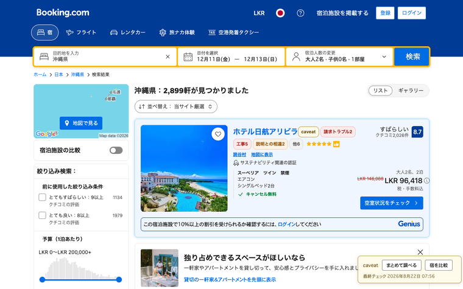Open the ホテル日航アリビラ title link
The width and height of the screenshot is (463, 289).
tap(265, 131)
